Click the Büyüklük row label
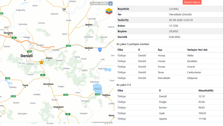Viewport: 223px width, 126px height. 123,9
